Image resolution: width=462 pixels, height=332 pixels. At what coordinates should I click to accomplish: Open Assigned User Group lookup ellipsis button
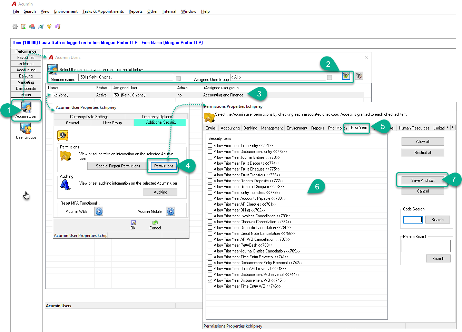click(330, 78)
